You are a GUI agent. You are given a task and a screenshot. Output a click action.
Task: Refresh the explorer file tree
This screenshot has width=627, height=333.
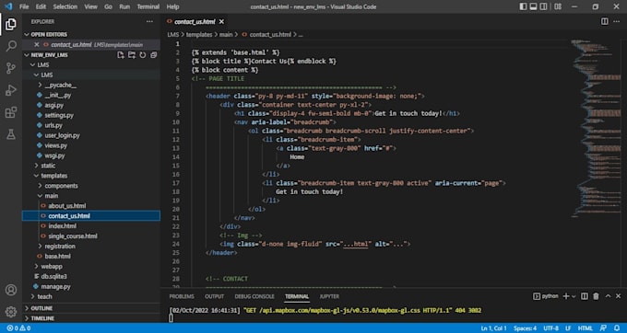143,55
